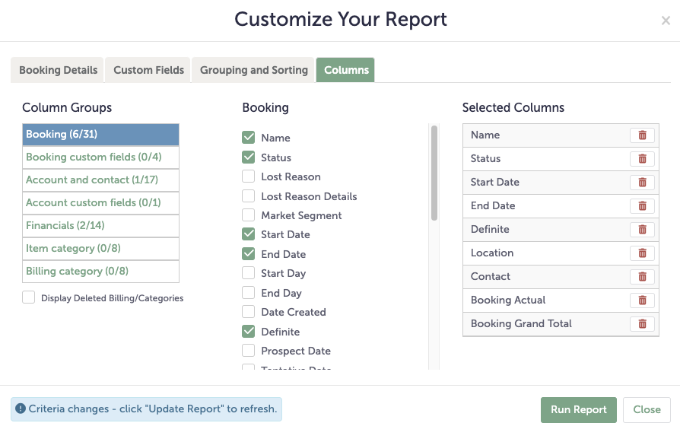
Task: Delete Contact from Selected Columns
Action: tap(642, 276)
